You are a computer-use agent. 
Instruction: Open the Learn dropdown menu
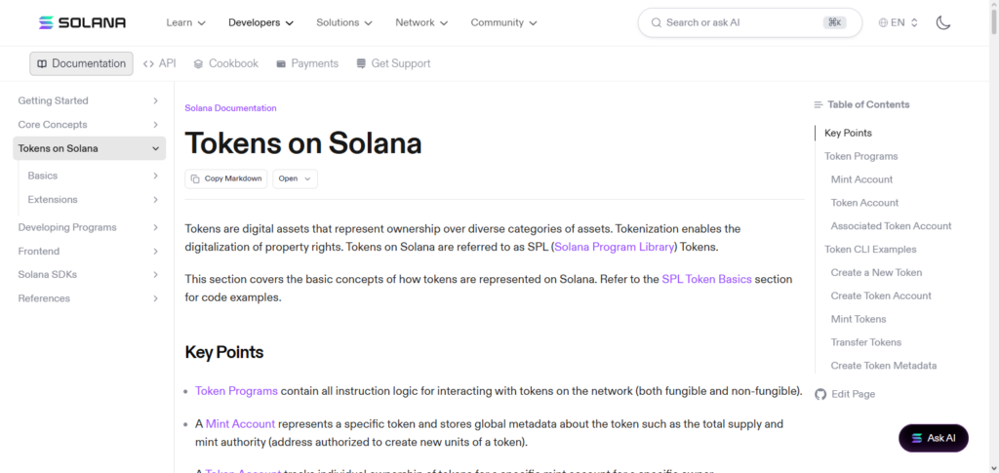click(185, 22)
